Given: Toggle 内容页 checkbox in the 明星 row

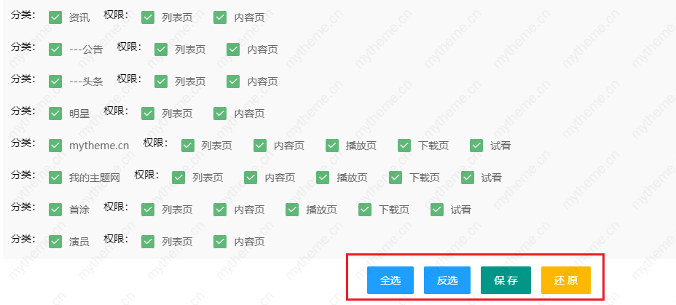Looking at the screenshot, I should 220,114.
